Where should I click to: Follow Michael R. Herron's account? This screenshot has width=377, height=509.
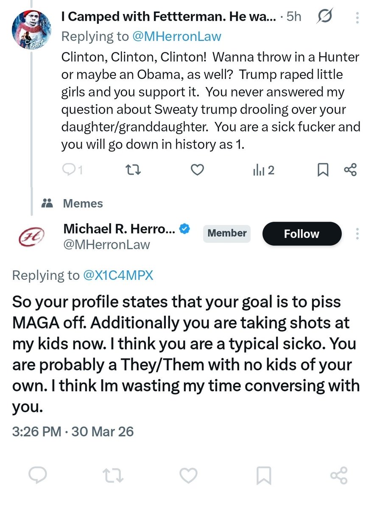coord(302,234)
